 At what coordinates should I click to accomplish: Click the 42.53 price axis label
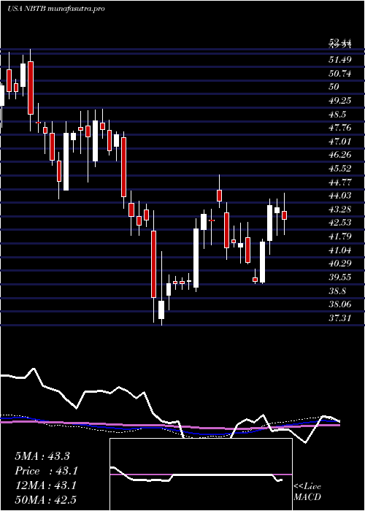340,222
